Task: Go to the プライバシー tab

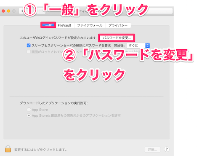Action: 118,25
